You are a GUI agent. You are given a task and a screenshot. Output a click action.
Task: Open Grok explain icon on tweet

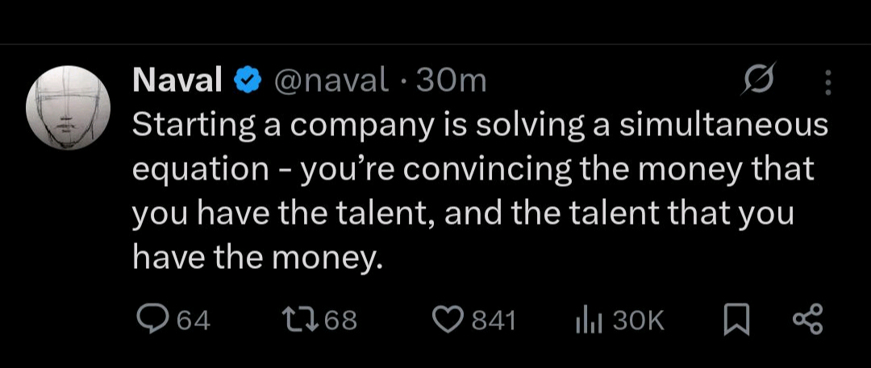[762, 80]
